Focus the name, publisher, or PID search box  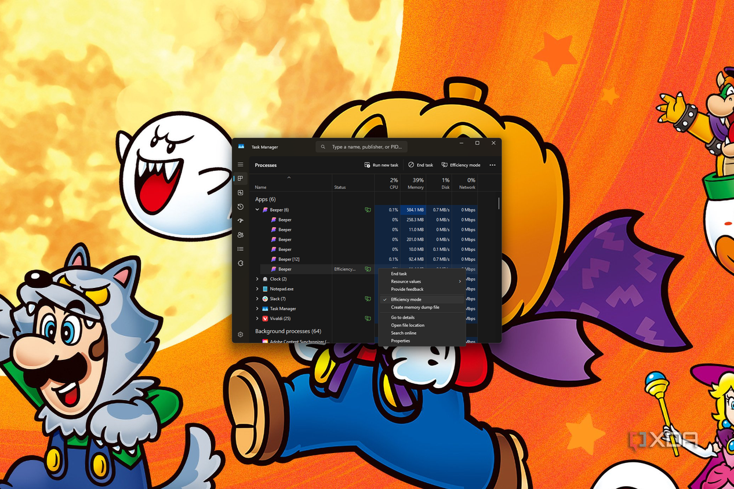pyautogui.click(x=361, y=147)
